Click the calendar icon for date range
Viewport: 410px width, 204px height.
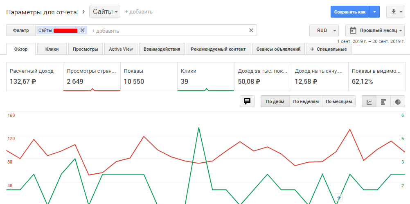[354, 30]
